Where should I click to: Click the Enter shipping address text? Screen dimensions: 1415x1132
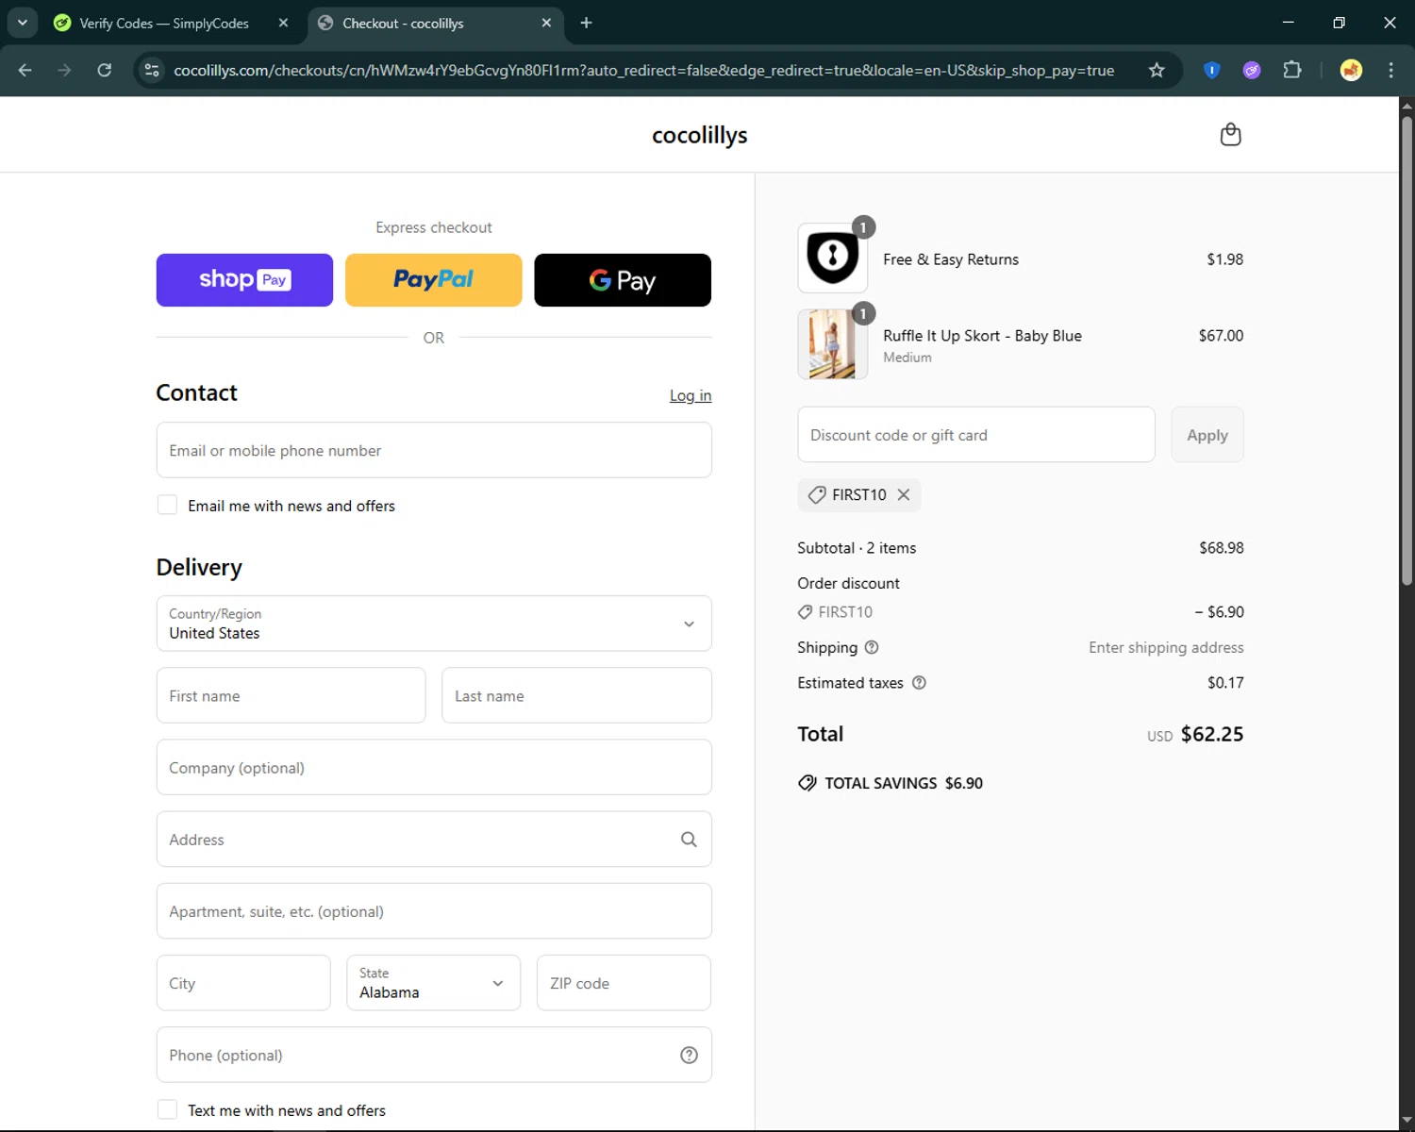pos(1166,647)
